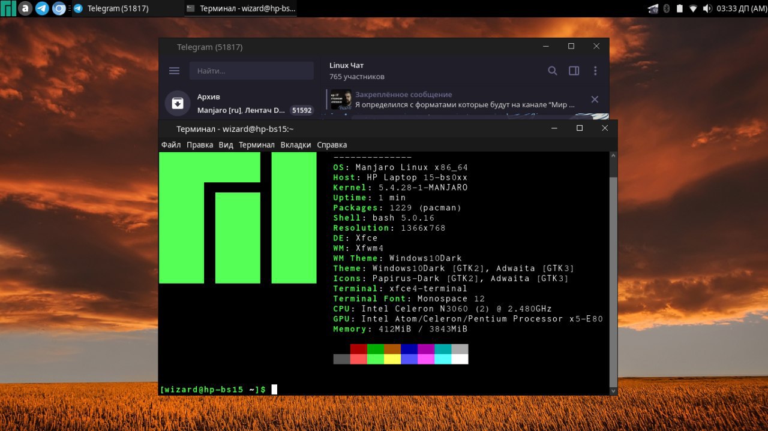
Task: Open Linux Чат header info
Action: (x=347, y=65)
